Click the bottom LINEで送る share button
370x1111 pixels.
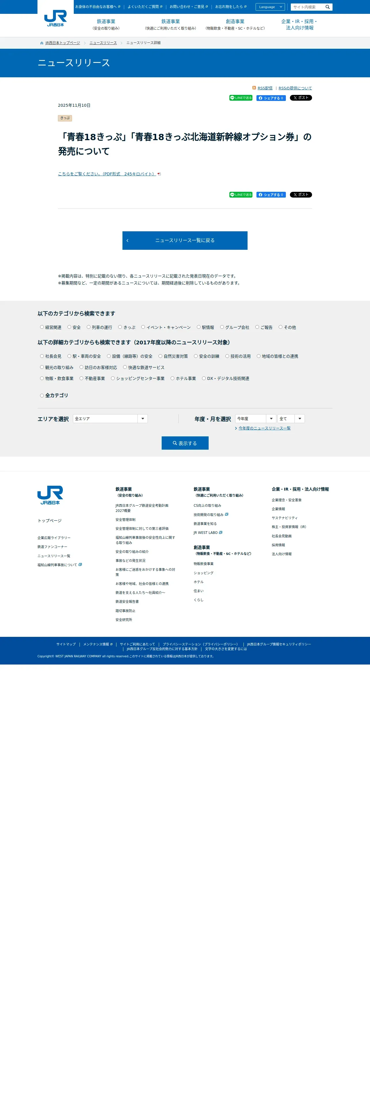[241, 195]
